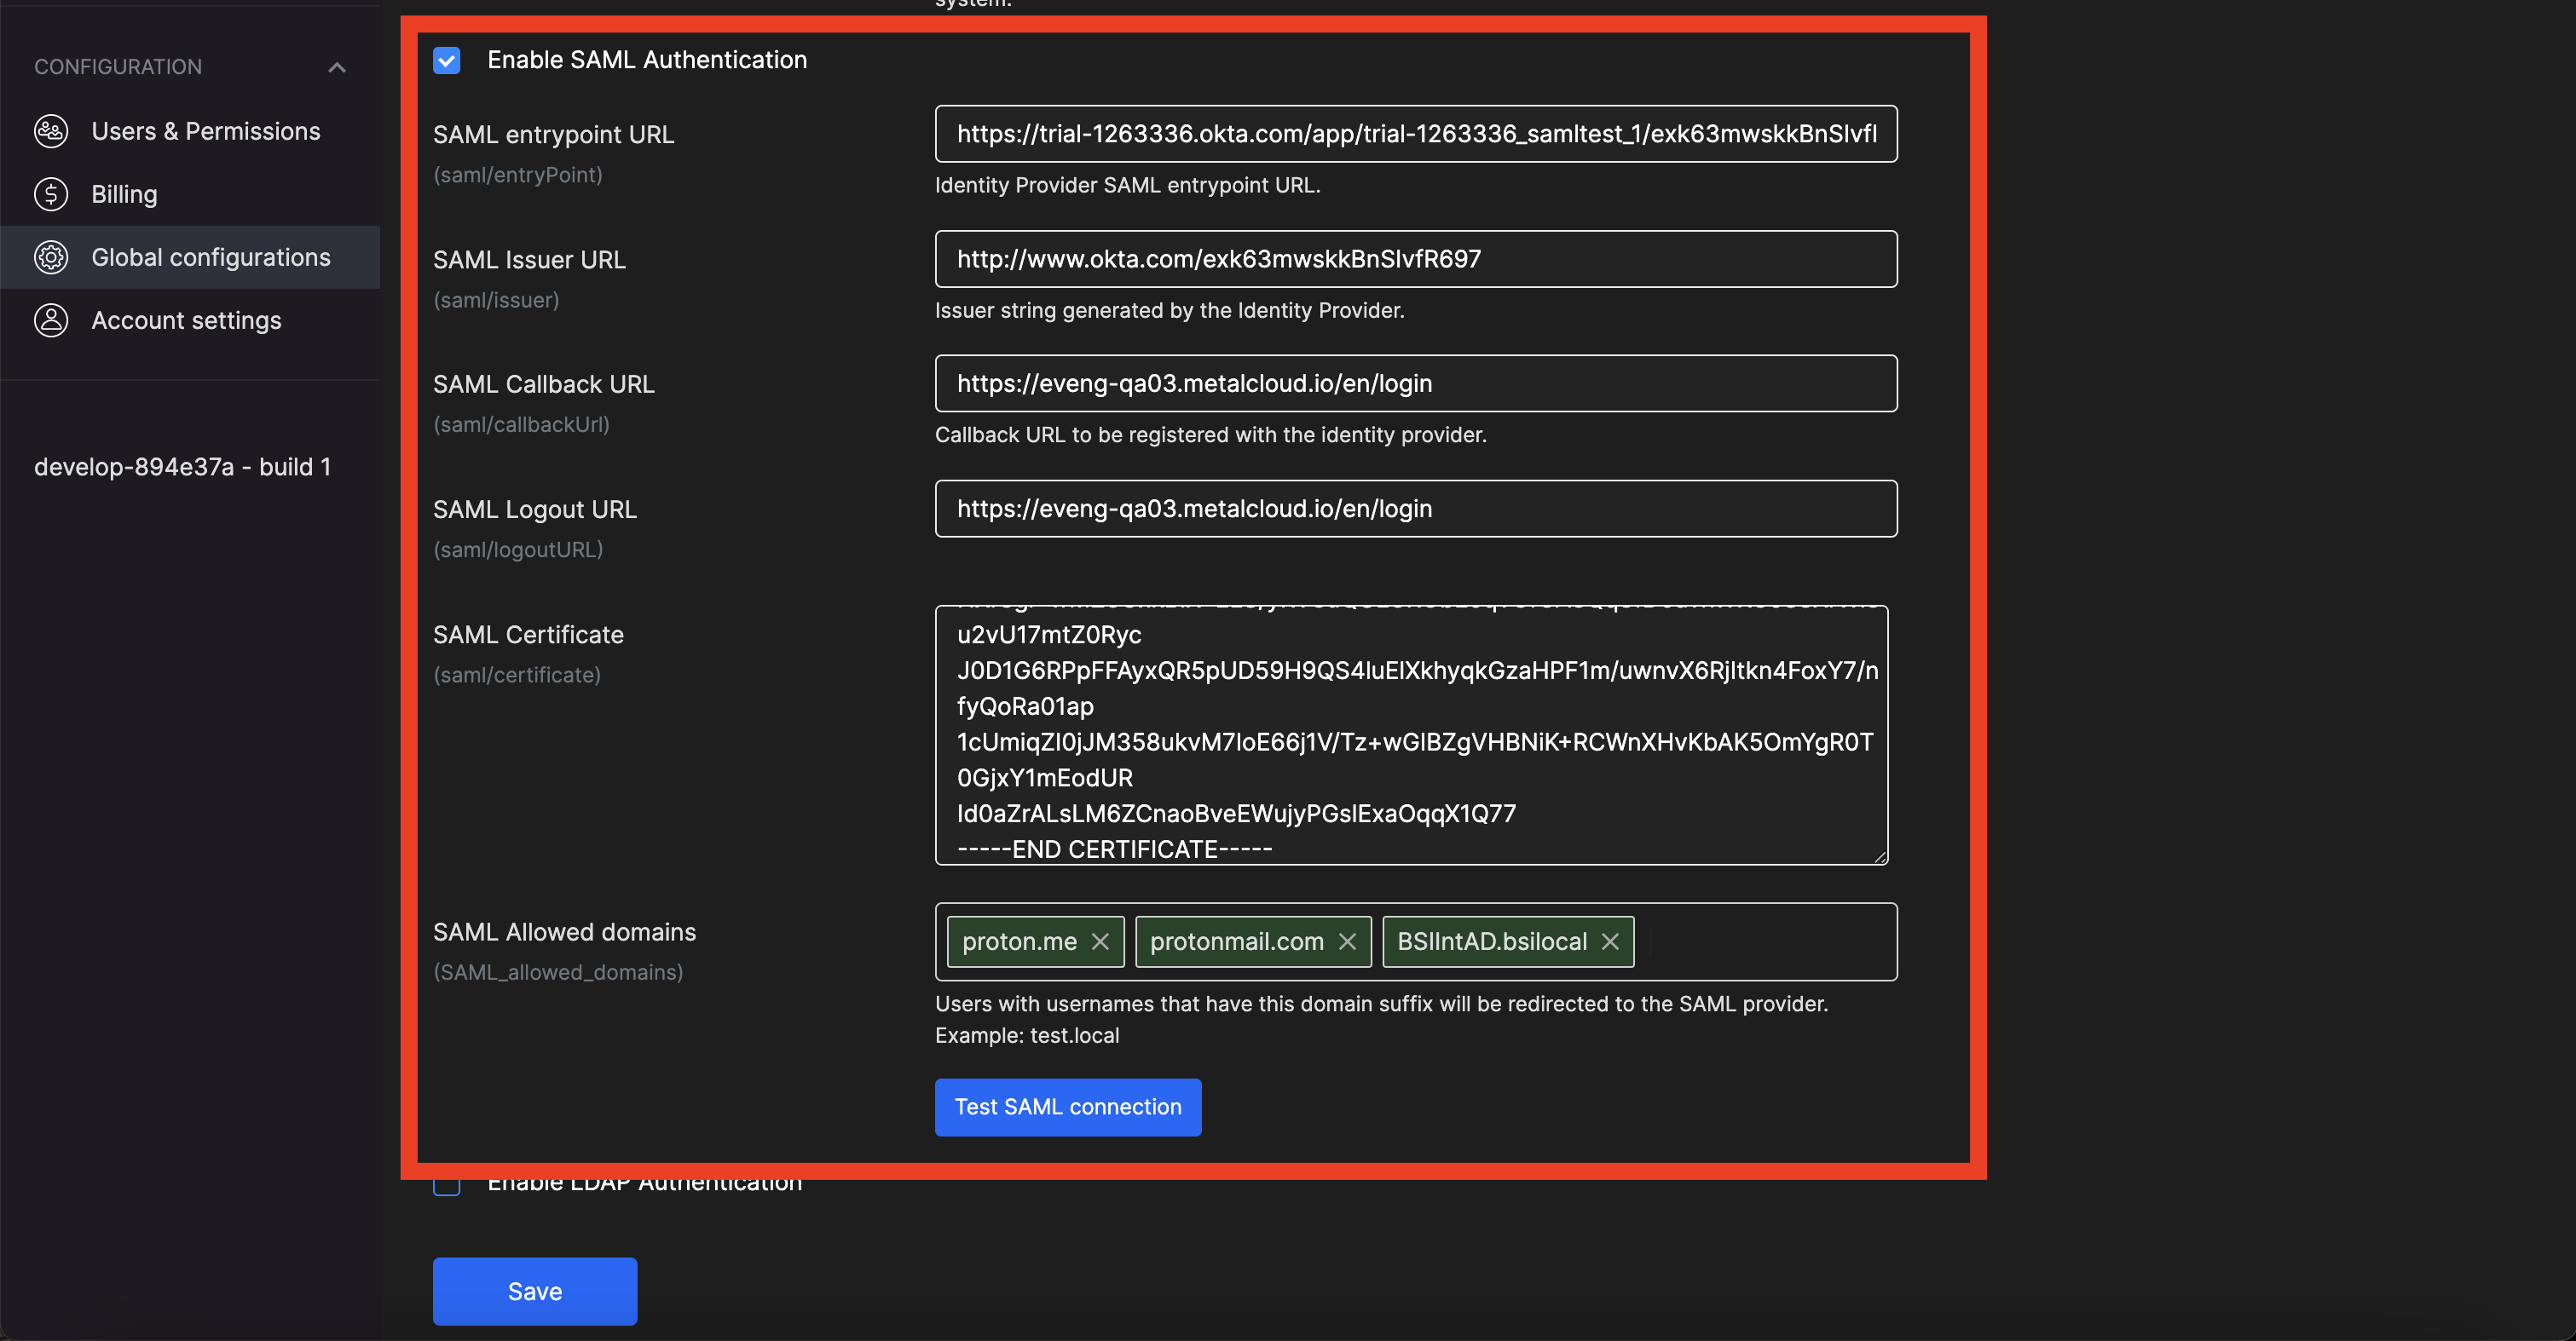Disable the Enable SAML Authentication checkbox
This screenshot has width=2576, height=1341.
(x=447, y=60)
